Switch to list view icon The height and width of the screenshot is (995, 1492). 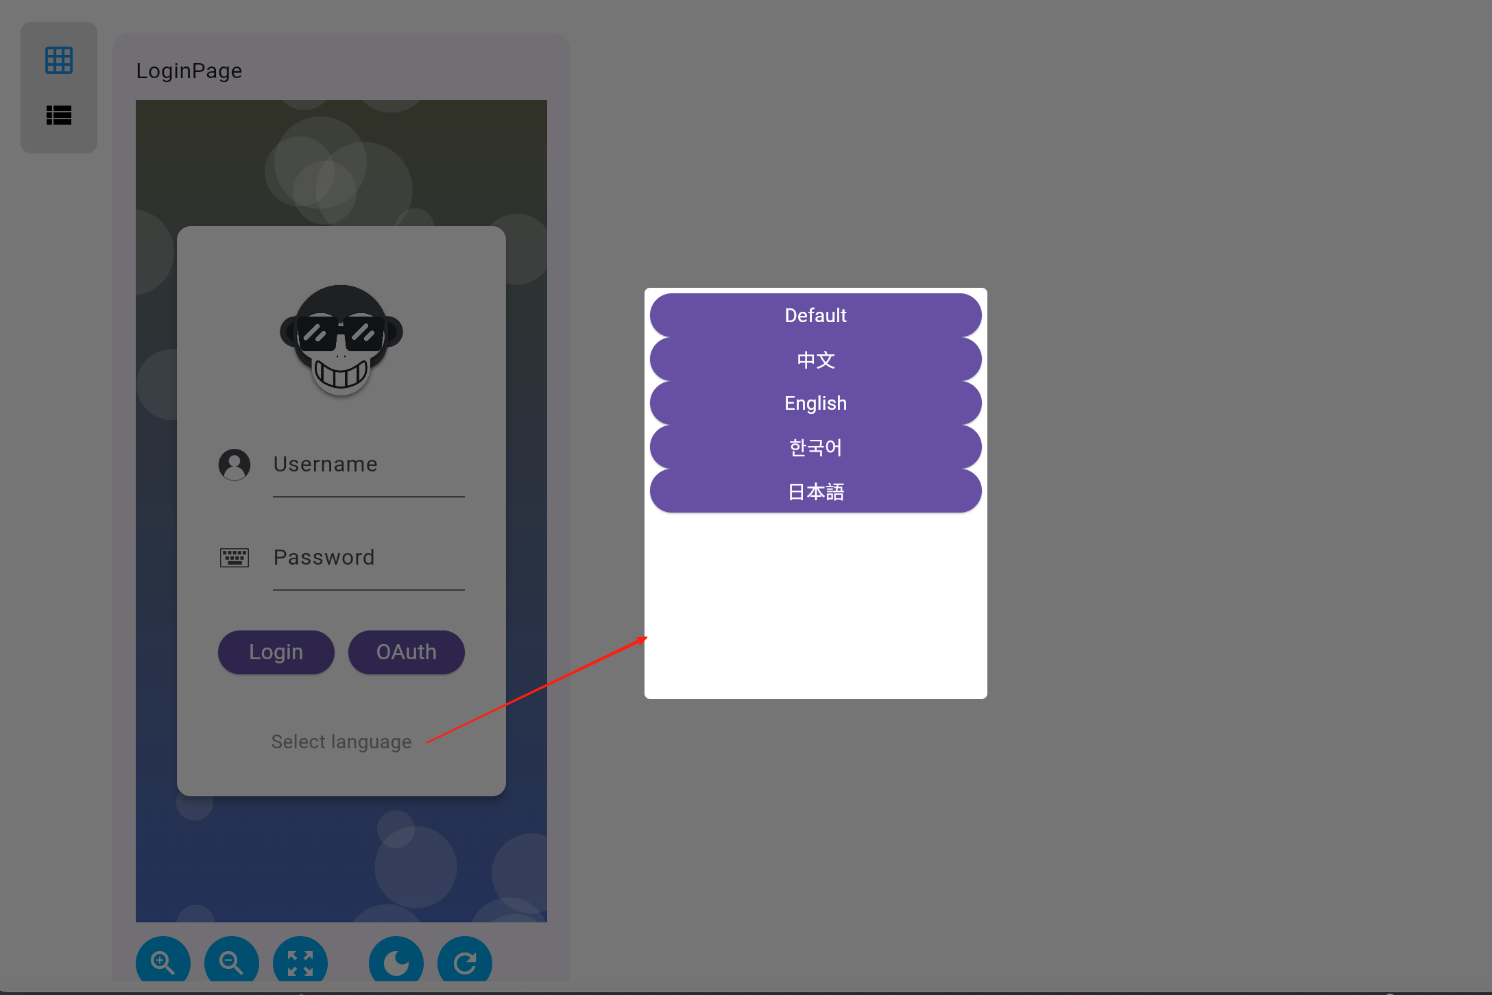pyautogui.click(x=59, y=115)
